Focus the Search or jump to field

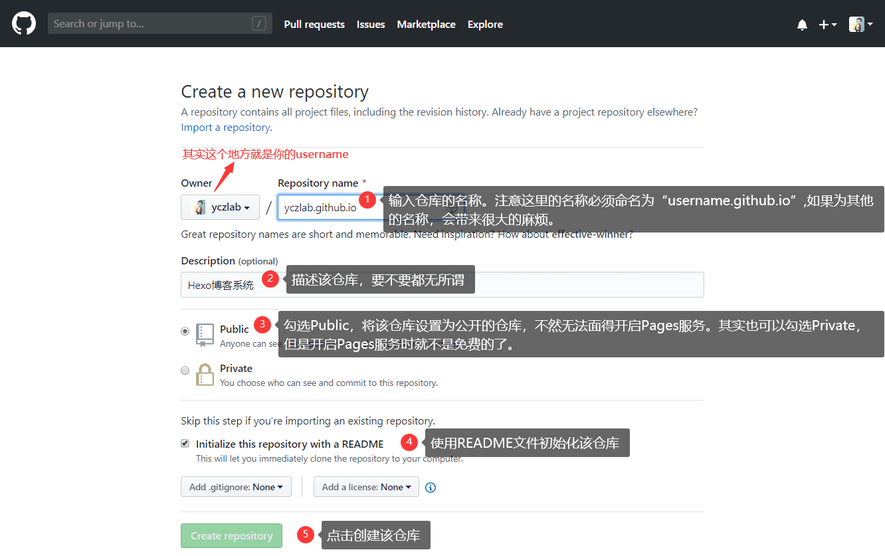(159, 23)
